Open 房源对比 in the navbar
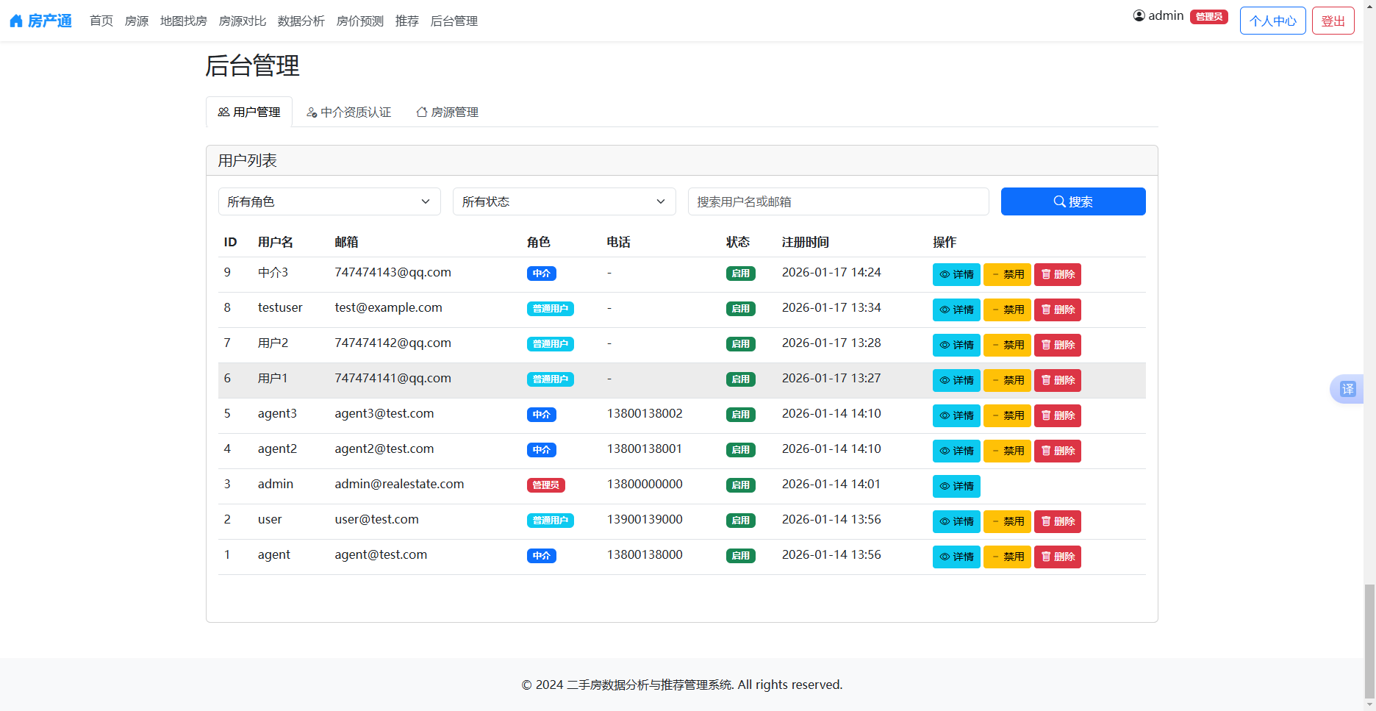1376x711 pixels. pyautogui.click(x=243, y=21)
